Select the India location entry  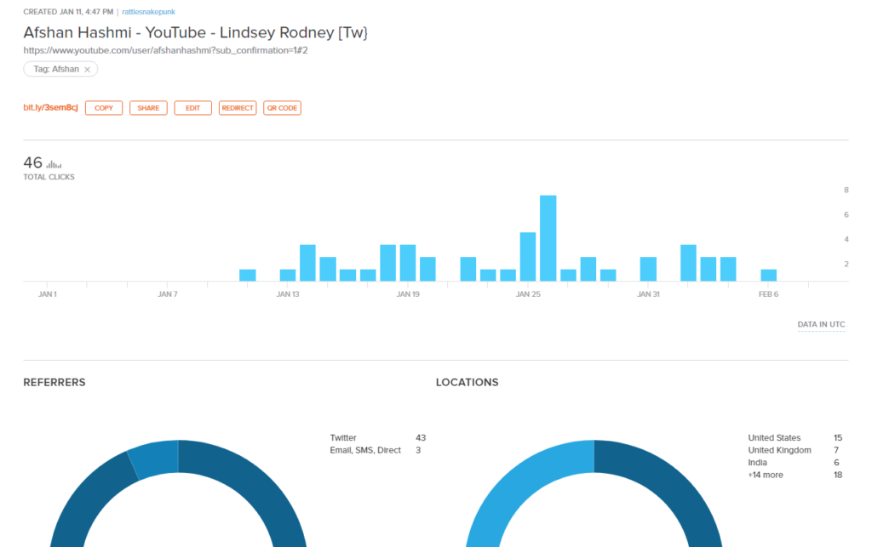(x=794, y=462)
